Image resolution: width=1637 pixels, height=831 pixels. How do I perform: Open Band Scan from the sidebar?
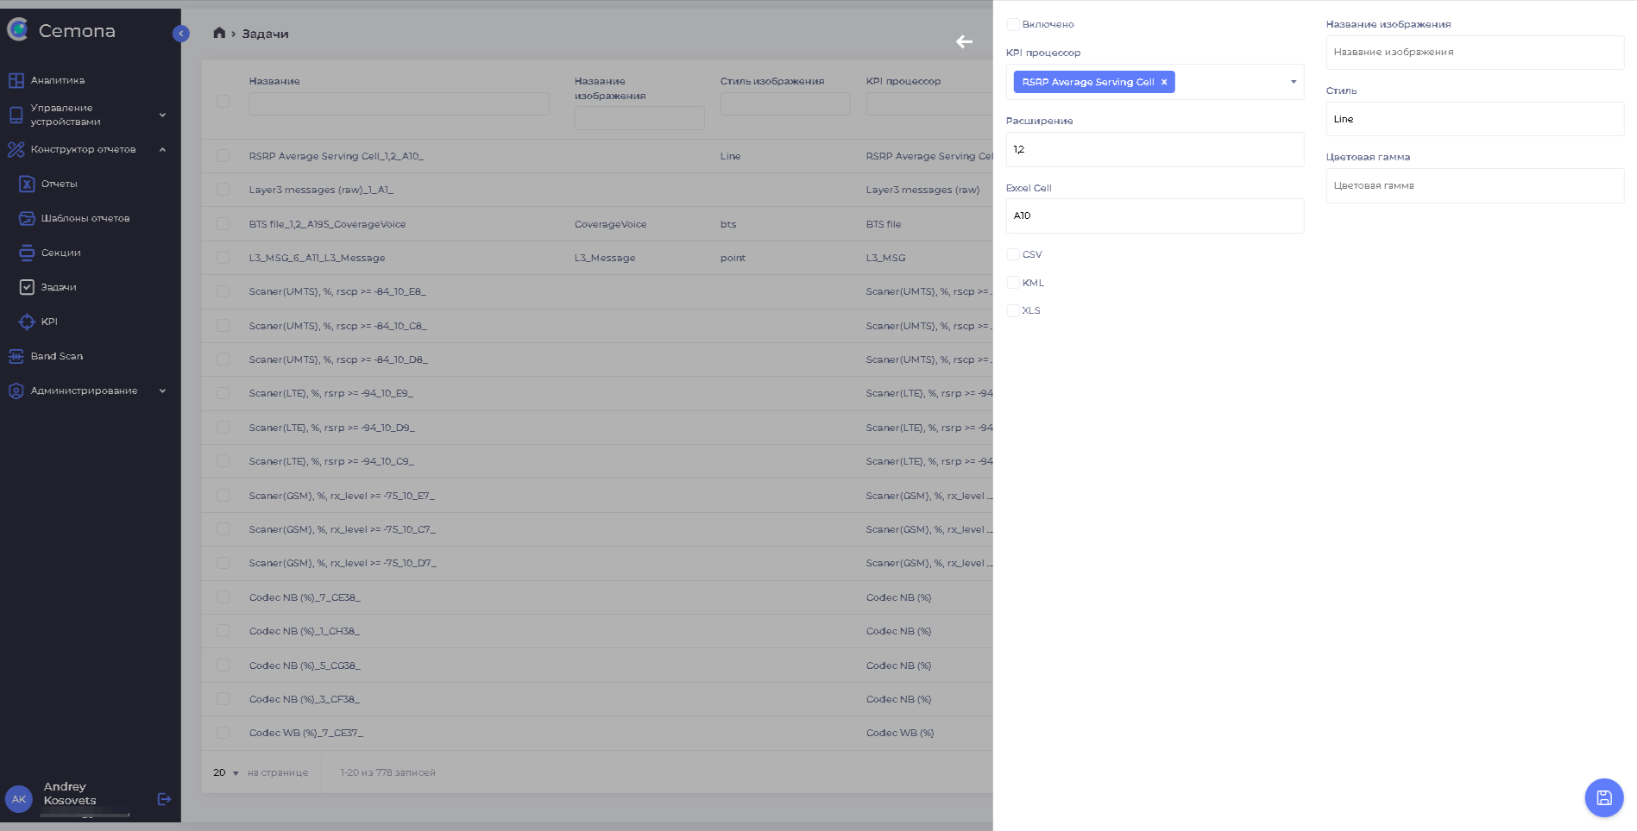pos(57,356)
